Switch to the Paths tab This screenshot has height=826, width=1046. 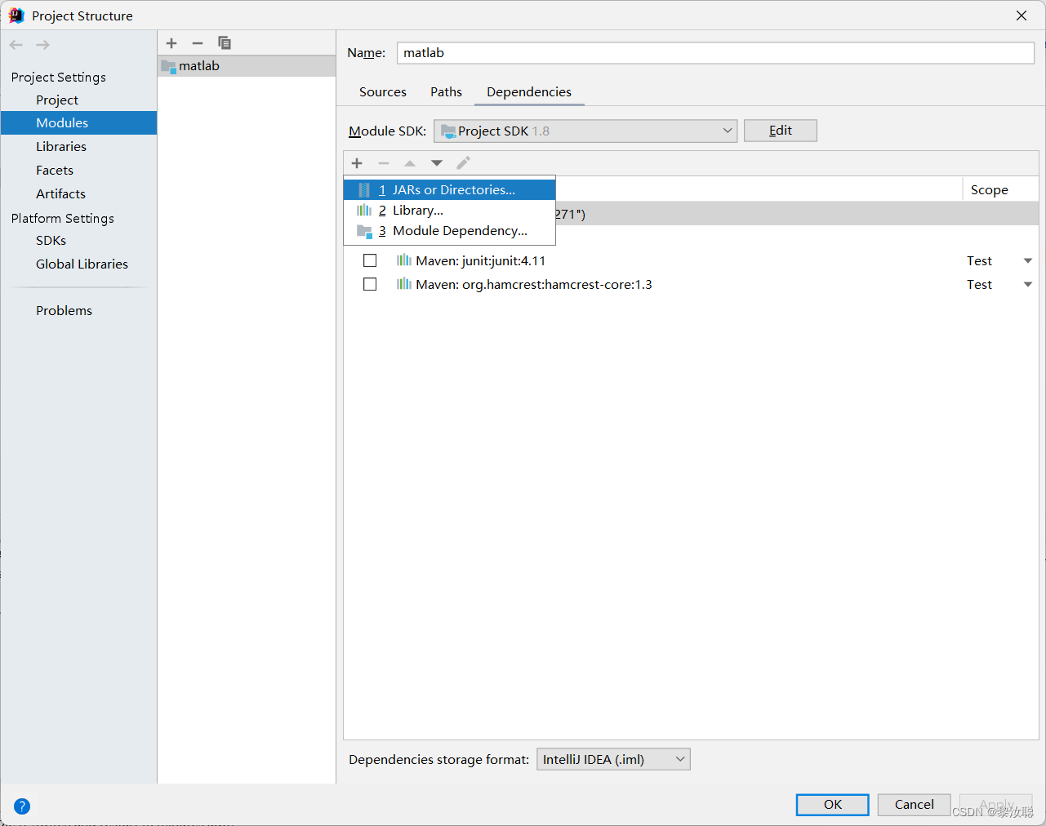[x=446, y=91]
